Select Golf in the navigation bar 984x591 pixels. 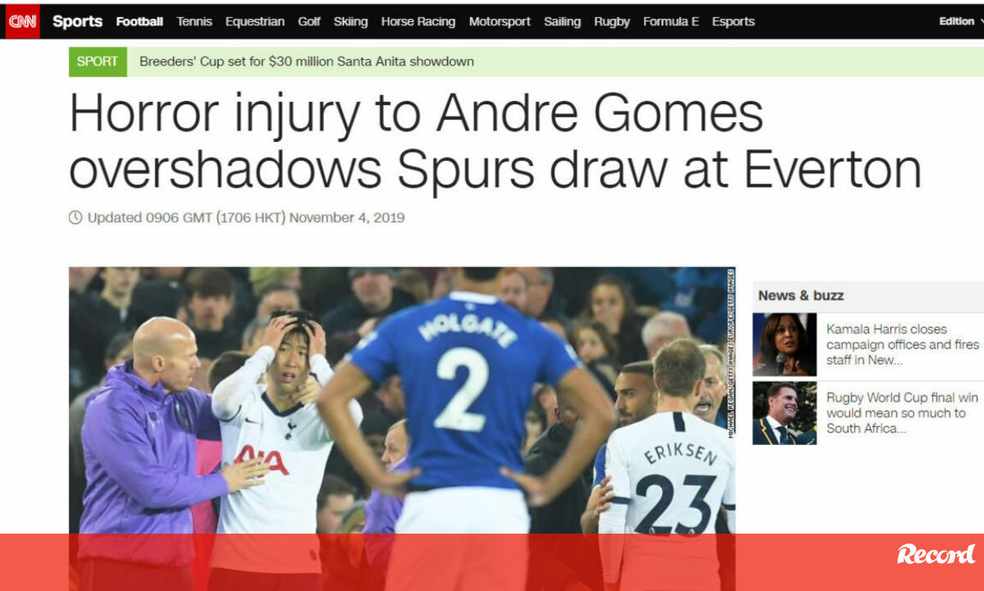309,22
